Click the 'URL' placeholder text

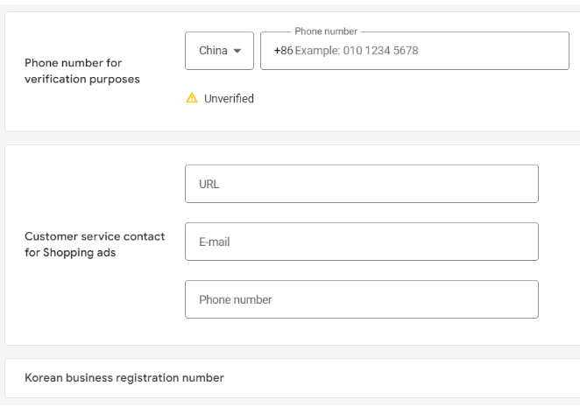tap(209, 184)
